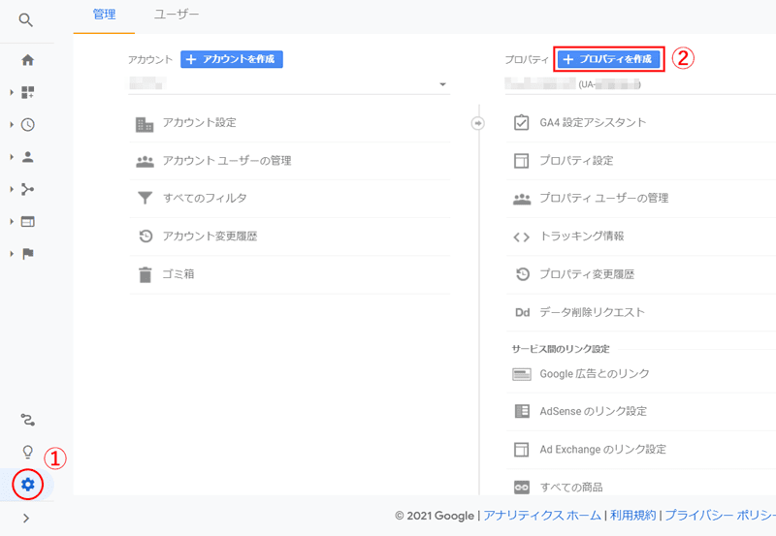Open Conversions flag icon in sidebar
Screen dimensions: 776x536
point(28,254)
